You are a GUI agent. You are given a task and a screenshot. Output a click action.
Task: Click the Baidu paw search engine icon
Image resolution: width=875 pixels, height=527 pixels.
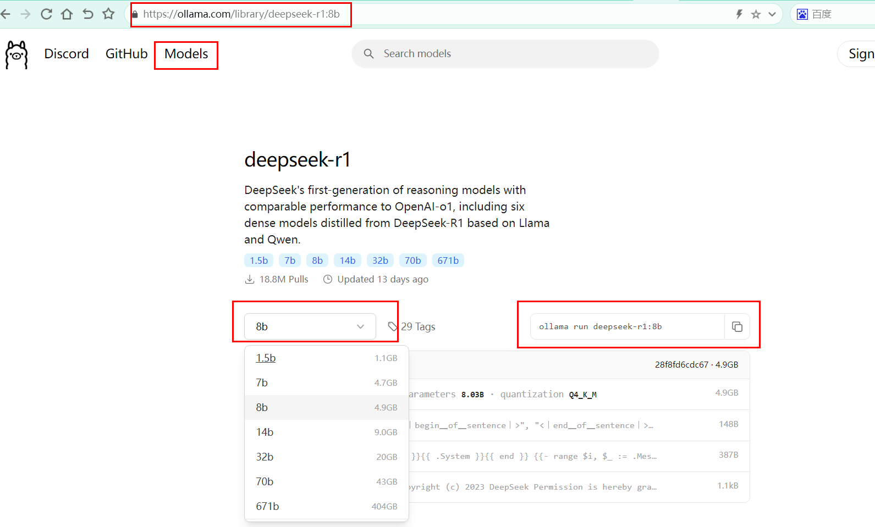[x=802, y=14]
